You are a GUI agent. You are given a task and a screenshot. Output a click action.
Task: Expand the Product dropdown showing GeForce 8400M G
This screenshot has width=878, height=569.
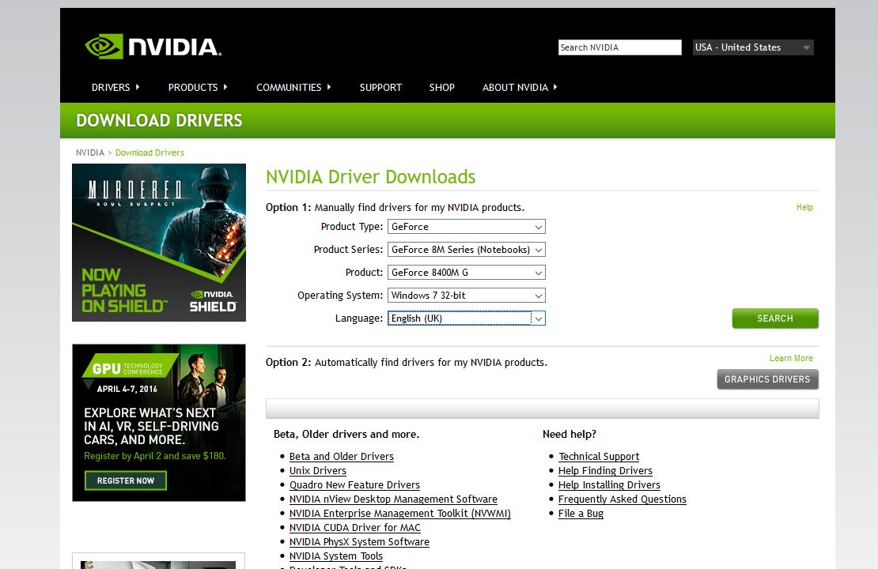467,273
